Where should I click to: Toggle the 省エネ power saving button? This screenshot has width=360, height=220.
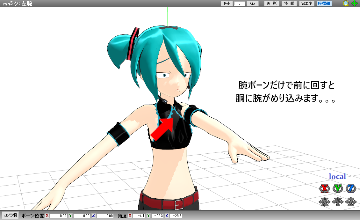pyautogui.click(x=307, y=4)
